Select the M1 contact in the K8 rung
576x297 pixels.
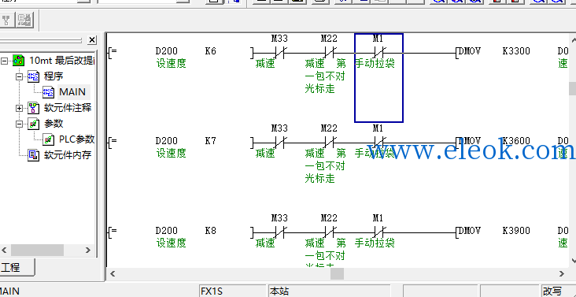pyautogui.click(x=378, y=232)
